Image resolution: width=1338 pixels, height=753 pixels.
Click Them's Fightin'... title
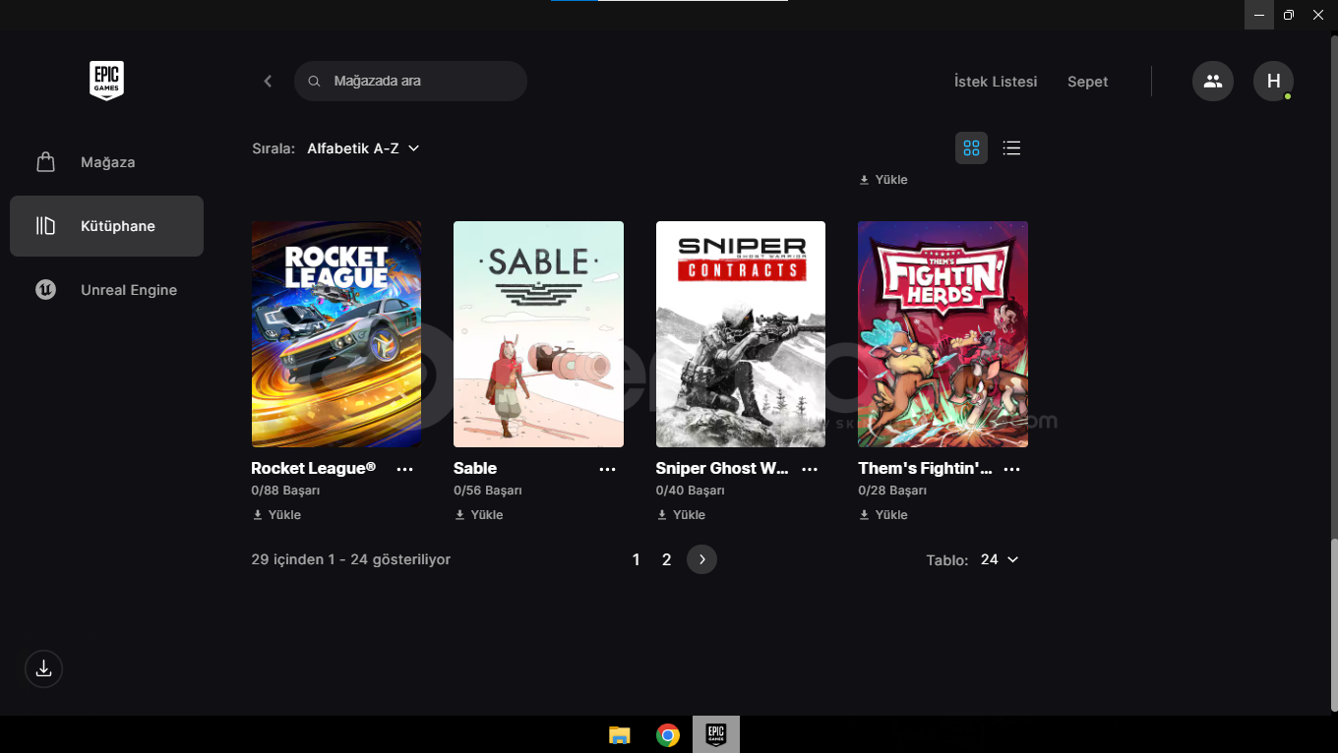click(925, 468)
